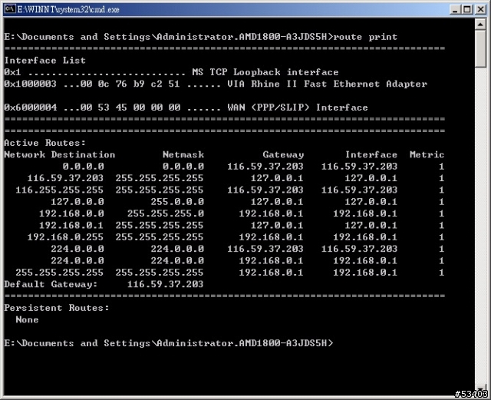Click destination 192.168.0.255
The width and height of the screenshot is (491, 400).
[x=65, y=237]
